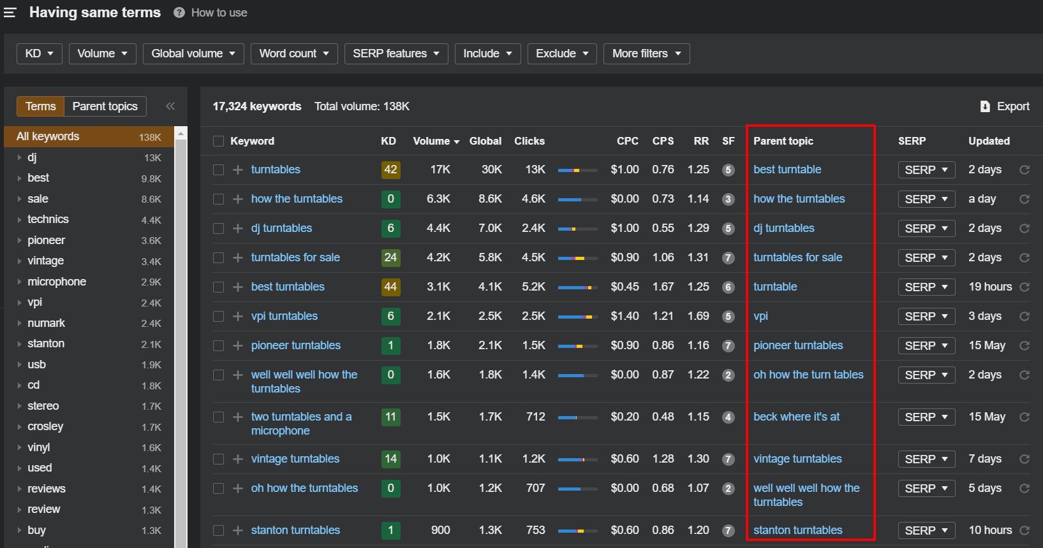Image resolution: width=1043 pixels, height=548 pixels.
Task: Switch to the Parent topics tab
Action: pyautogui.click(x=105, y=106)
